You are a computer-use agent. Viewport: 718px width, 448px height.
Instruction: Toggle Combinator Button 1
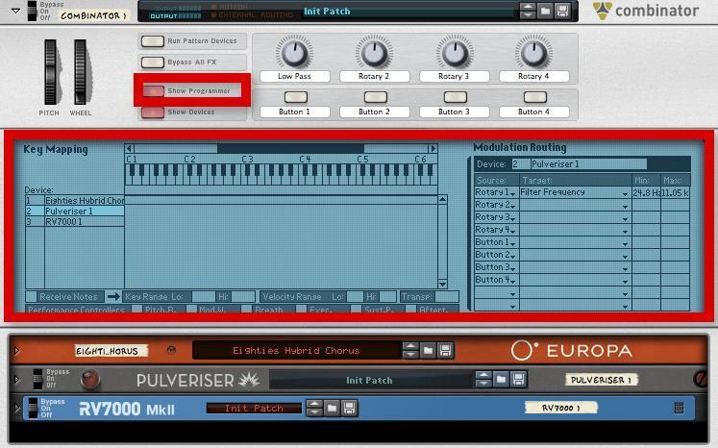[296, 97]
